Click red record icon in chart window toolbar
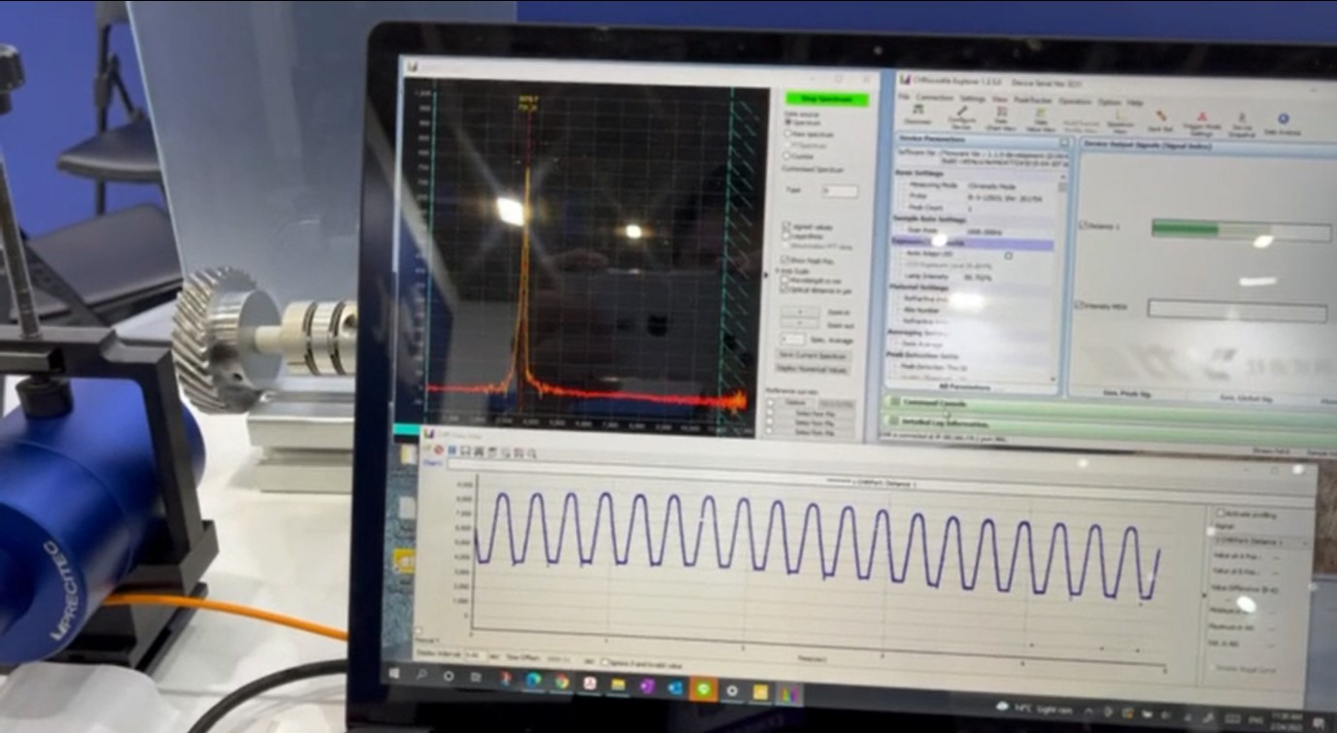Viewport: 1337px width, 733px height. (438, 450)
